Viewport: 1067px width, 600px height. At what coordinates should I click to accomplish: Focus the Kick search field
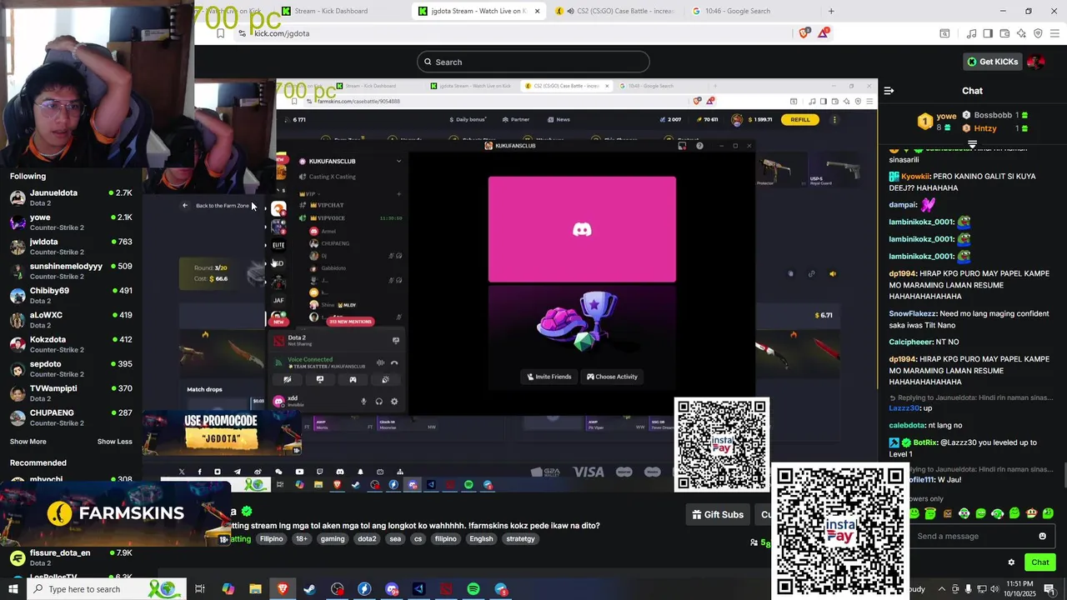tap(533, 62)
